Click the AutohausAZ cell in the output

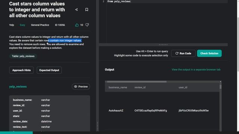click(116, 111)
